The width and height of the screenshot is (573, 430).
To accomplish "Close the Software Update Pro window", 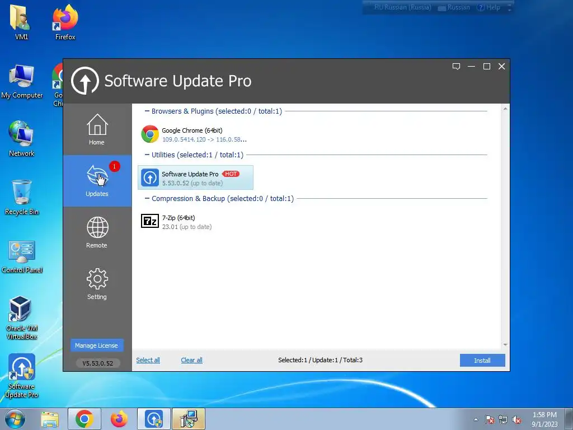I will [502, 66].
